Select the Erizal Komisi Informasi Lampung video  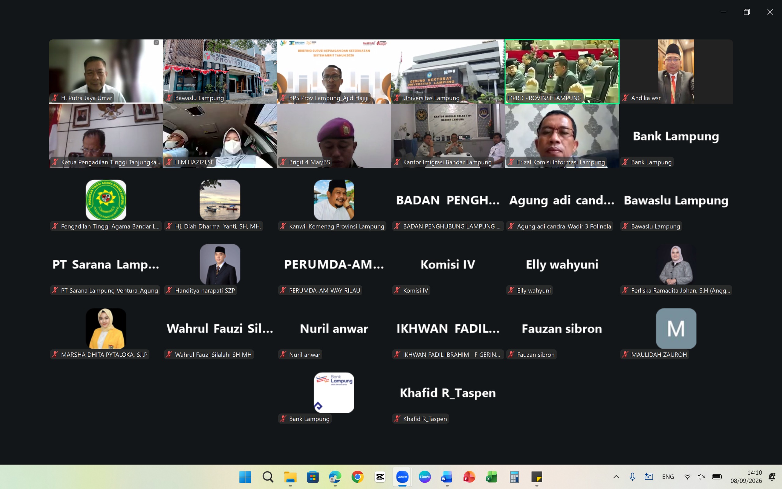click(562, 135)
